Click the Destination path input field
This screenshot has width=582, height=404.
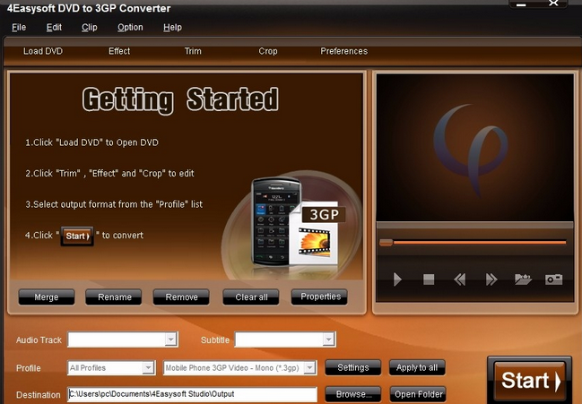click(x=192, y=394)
